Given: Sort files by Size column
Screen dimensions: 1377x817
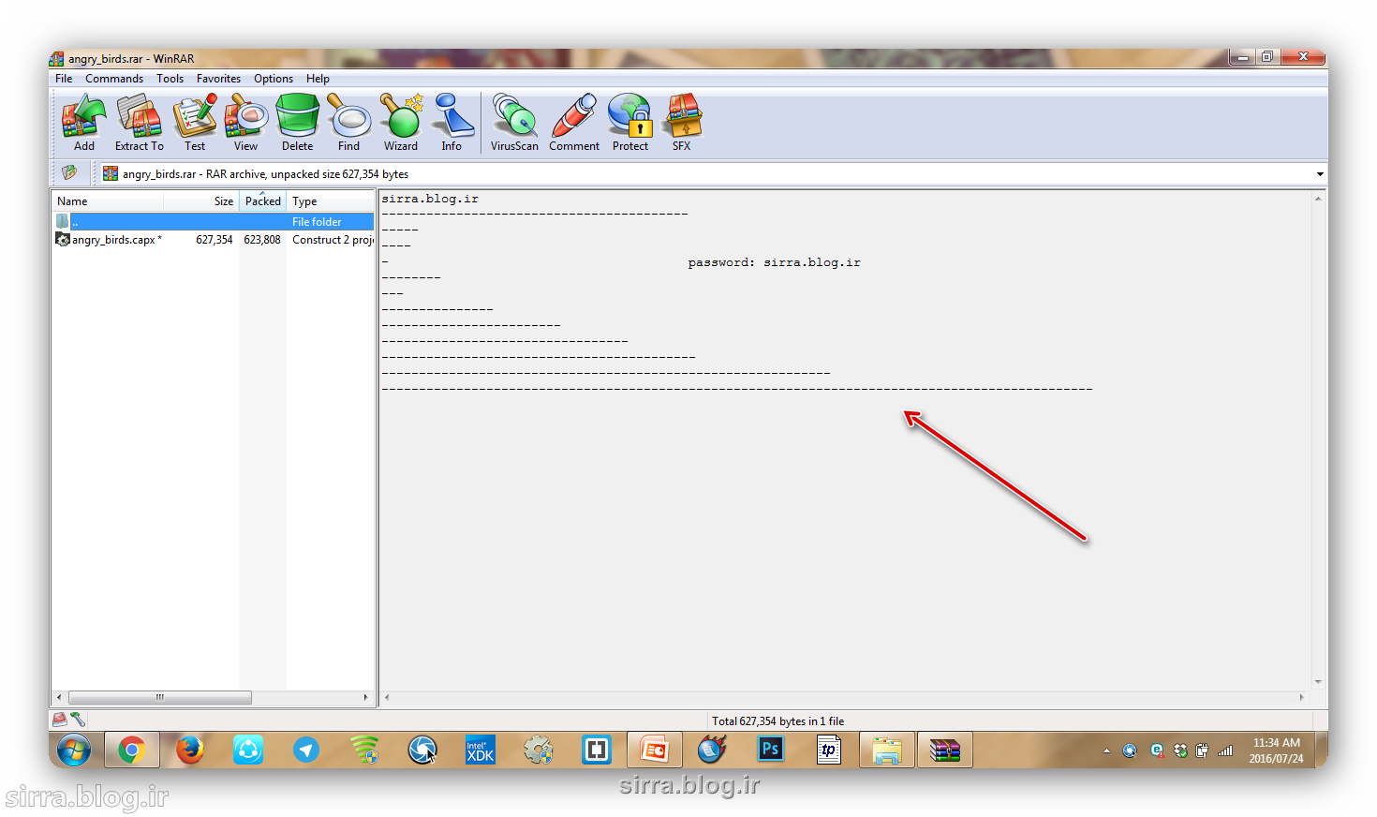Looking at the screenshot, I should tap(201, 201).
